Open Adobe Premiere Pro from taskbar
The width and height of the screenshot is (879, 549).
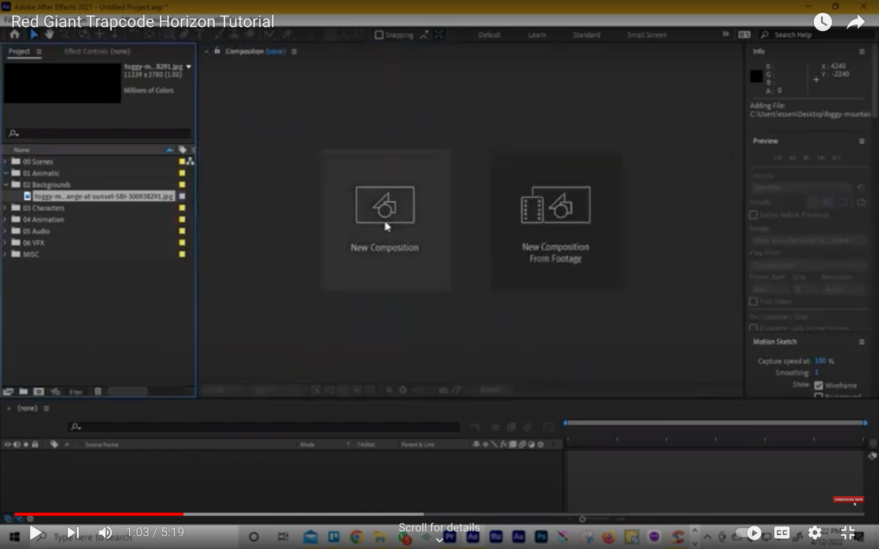(x=450, y=537)
